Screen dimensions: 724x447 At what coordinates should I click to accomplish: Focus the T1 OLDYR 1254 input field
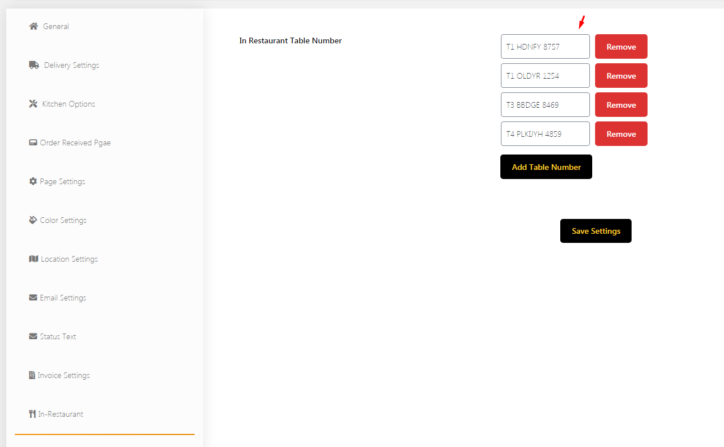click(545, 76)
